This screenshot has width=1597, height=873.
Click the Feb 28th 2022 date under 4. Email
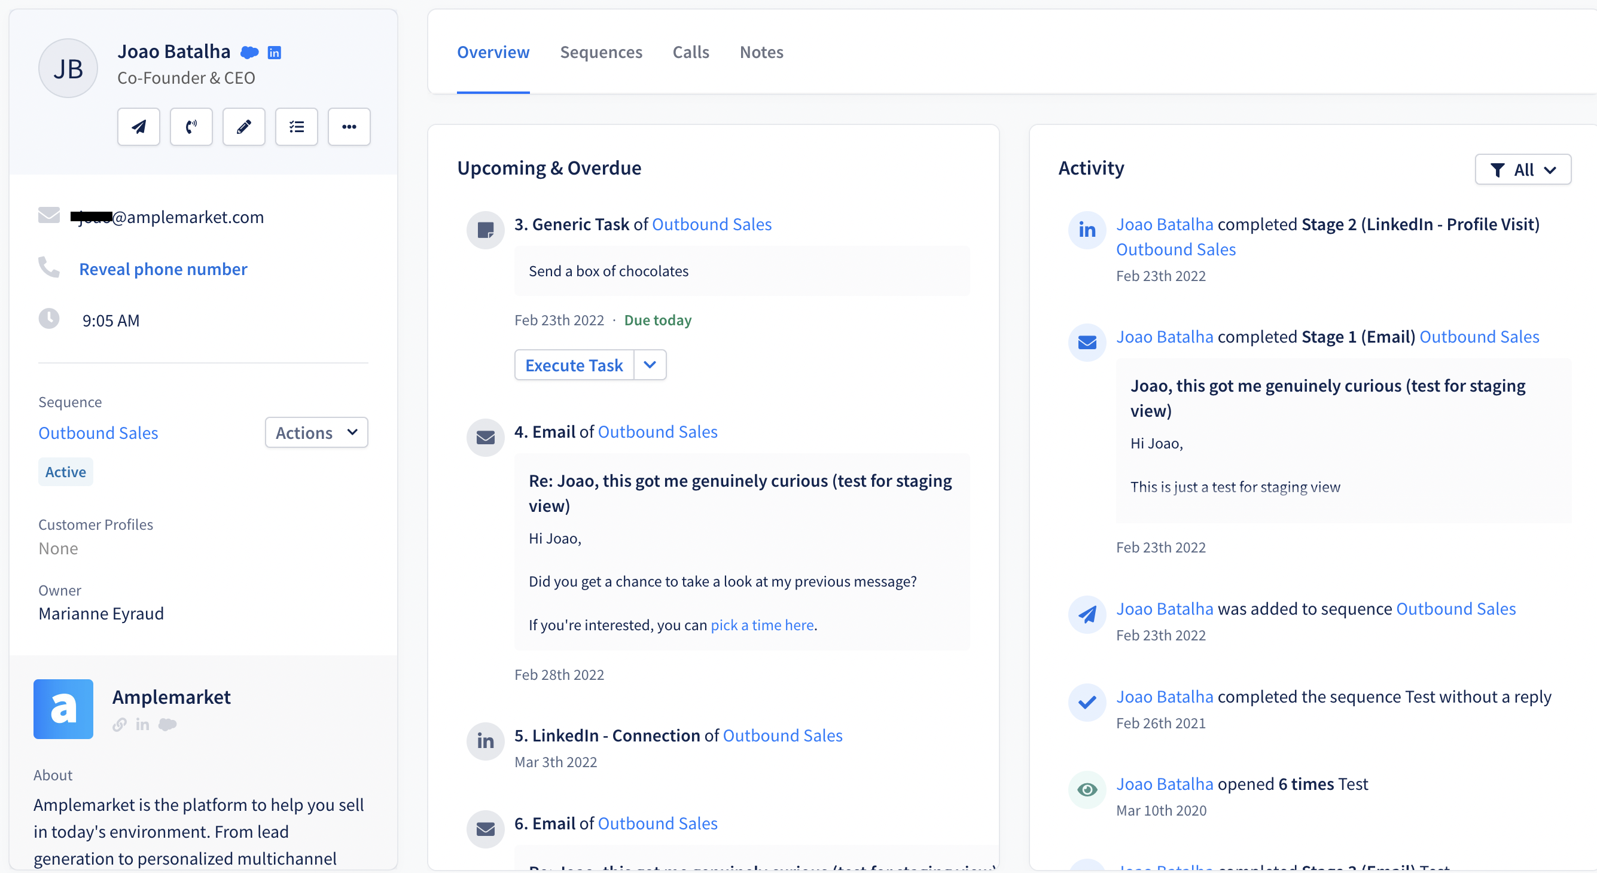[x=559, y=674]
